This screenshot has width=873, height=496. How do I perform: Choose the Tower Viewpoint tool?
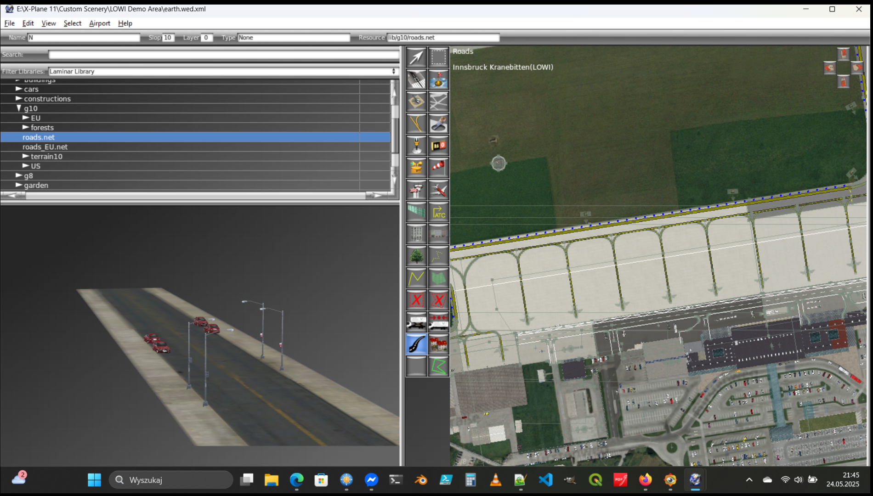click(x=416, y=190)
